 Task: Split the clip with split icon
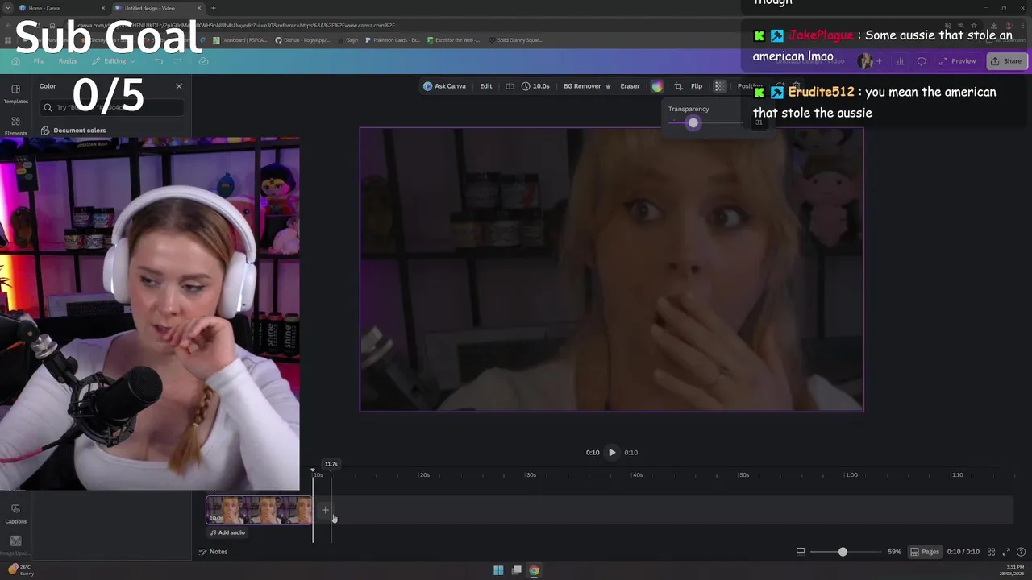(510, 86)
